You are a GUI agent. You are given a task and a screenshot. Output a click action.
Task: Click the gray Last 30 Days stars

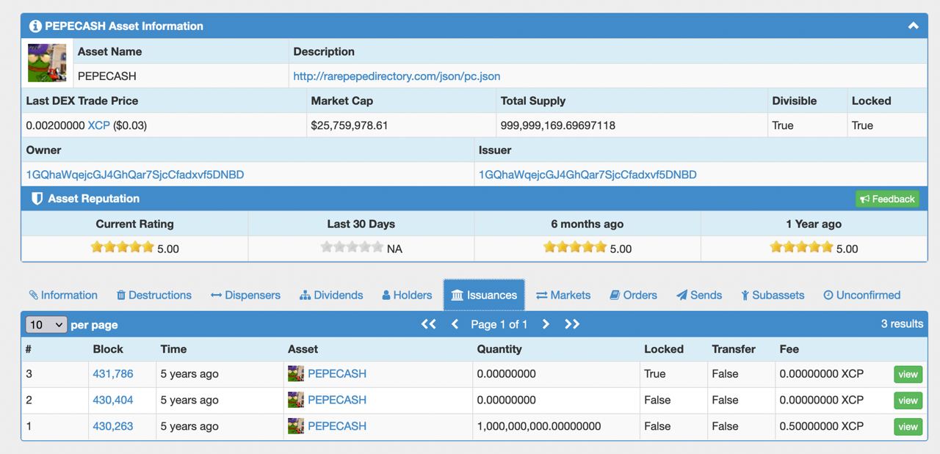[352, 247]
